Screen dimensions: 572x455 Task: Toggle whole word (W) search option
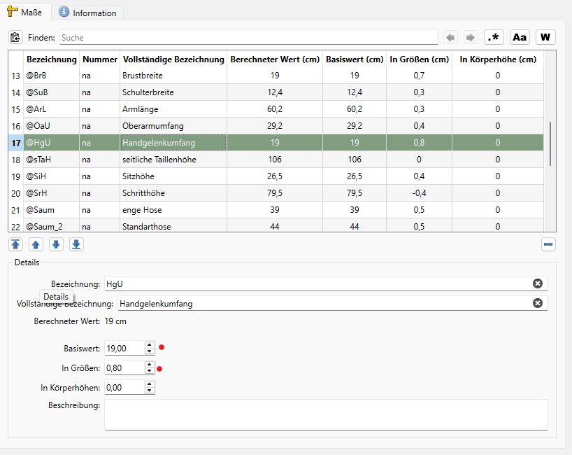point(545,37)
